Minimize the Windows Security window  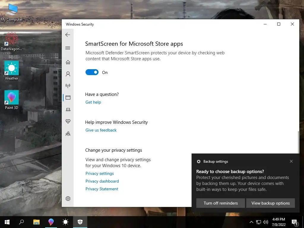265,24
